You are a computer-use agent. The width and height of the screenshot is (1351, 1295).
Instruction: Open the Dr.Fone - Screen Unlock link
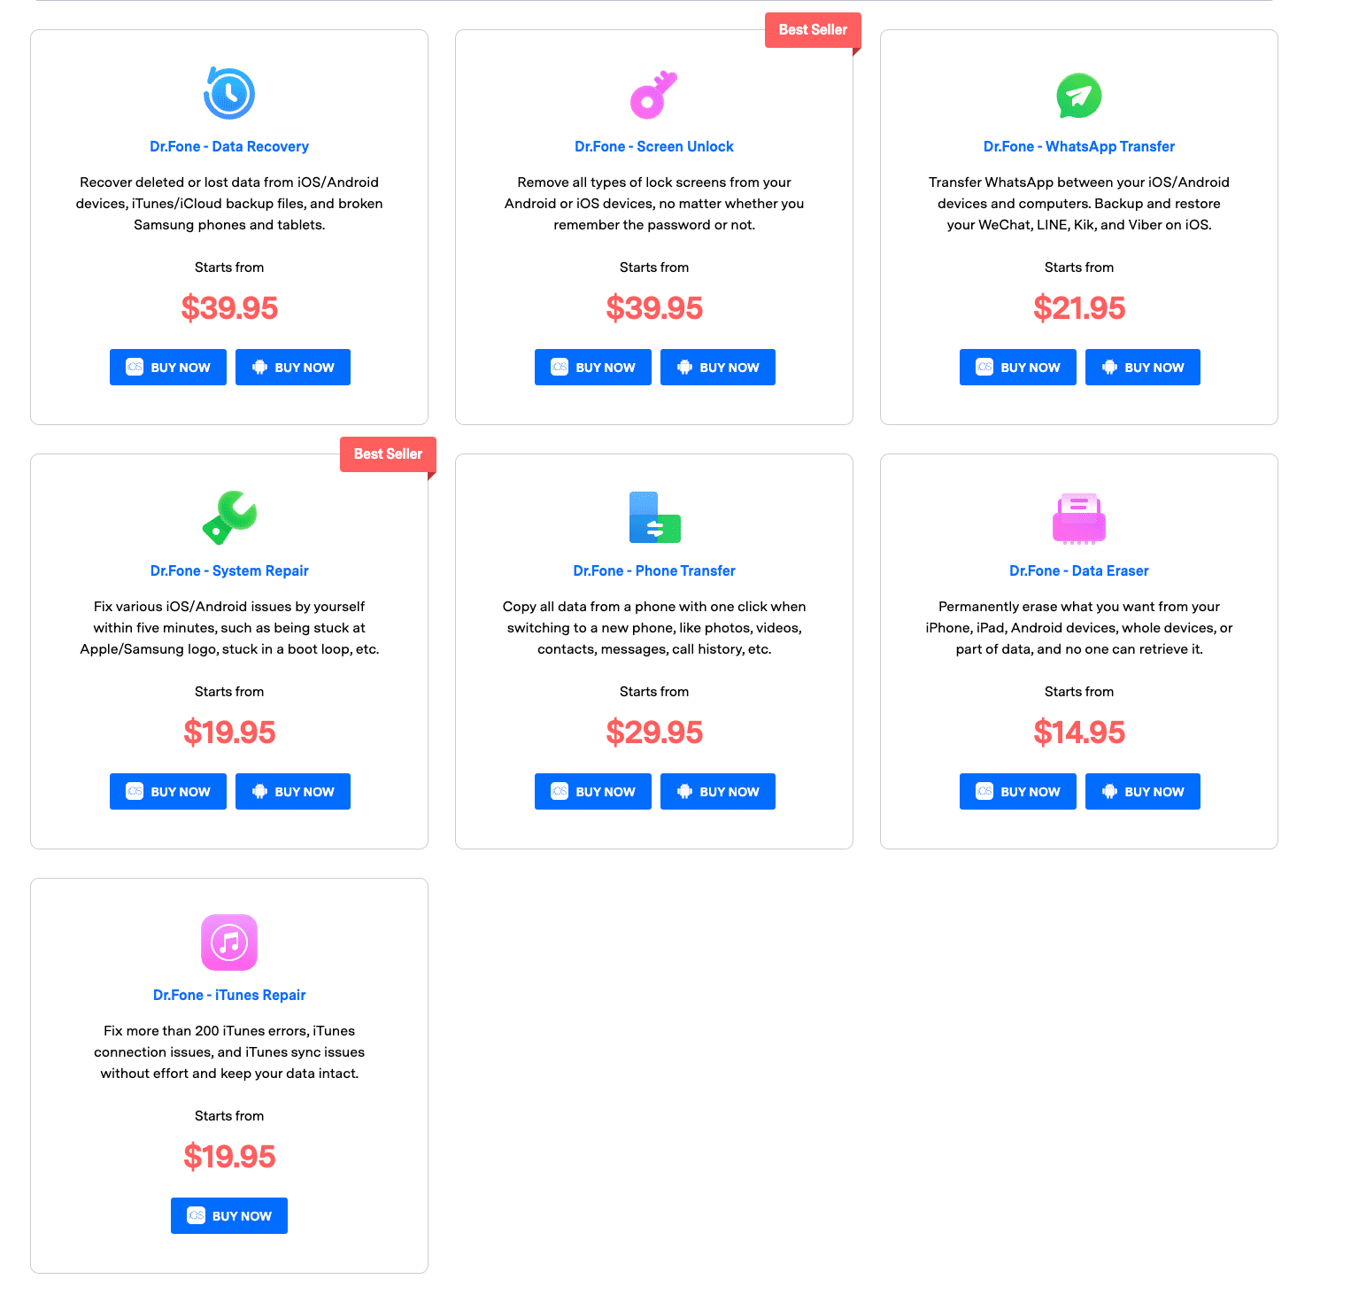[654, 147]
